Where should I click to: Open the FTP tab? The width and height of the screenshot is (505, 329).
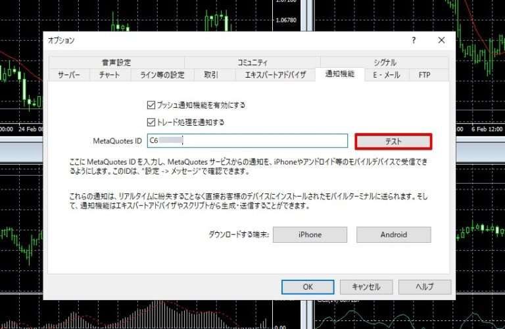coord(425,75)
